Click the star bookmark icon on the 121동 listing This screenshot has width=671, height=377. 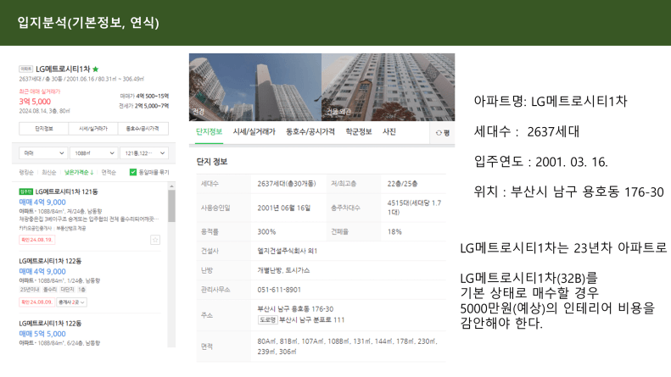155,240
